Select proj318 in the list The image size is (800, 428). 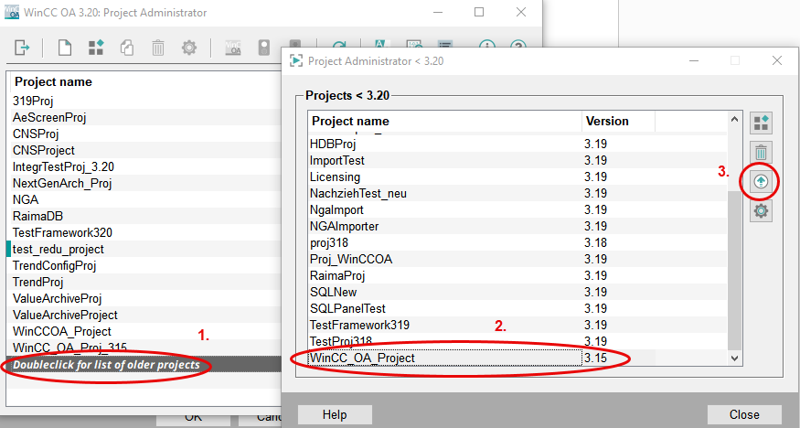[x=517, y=243]
